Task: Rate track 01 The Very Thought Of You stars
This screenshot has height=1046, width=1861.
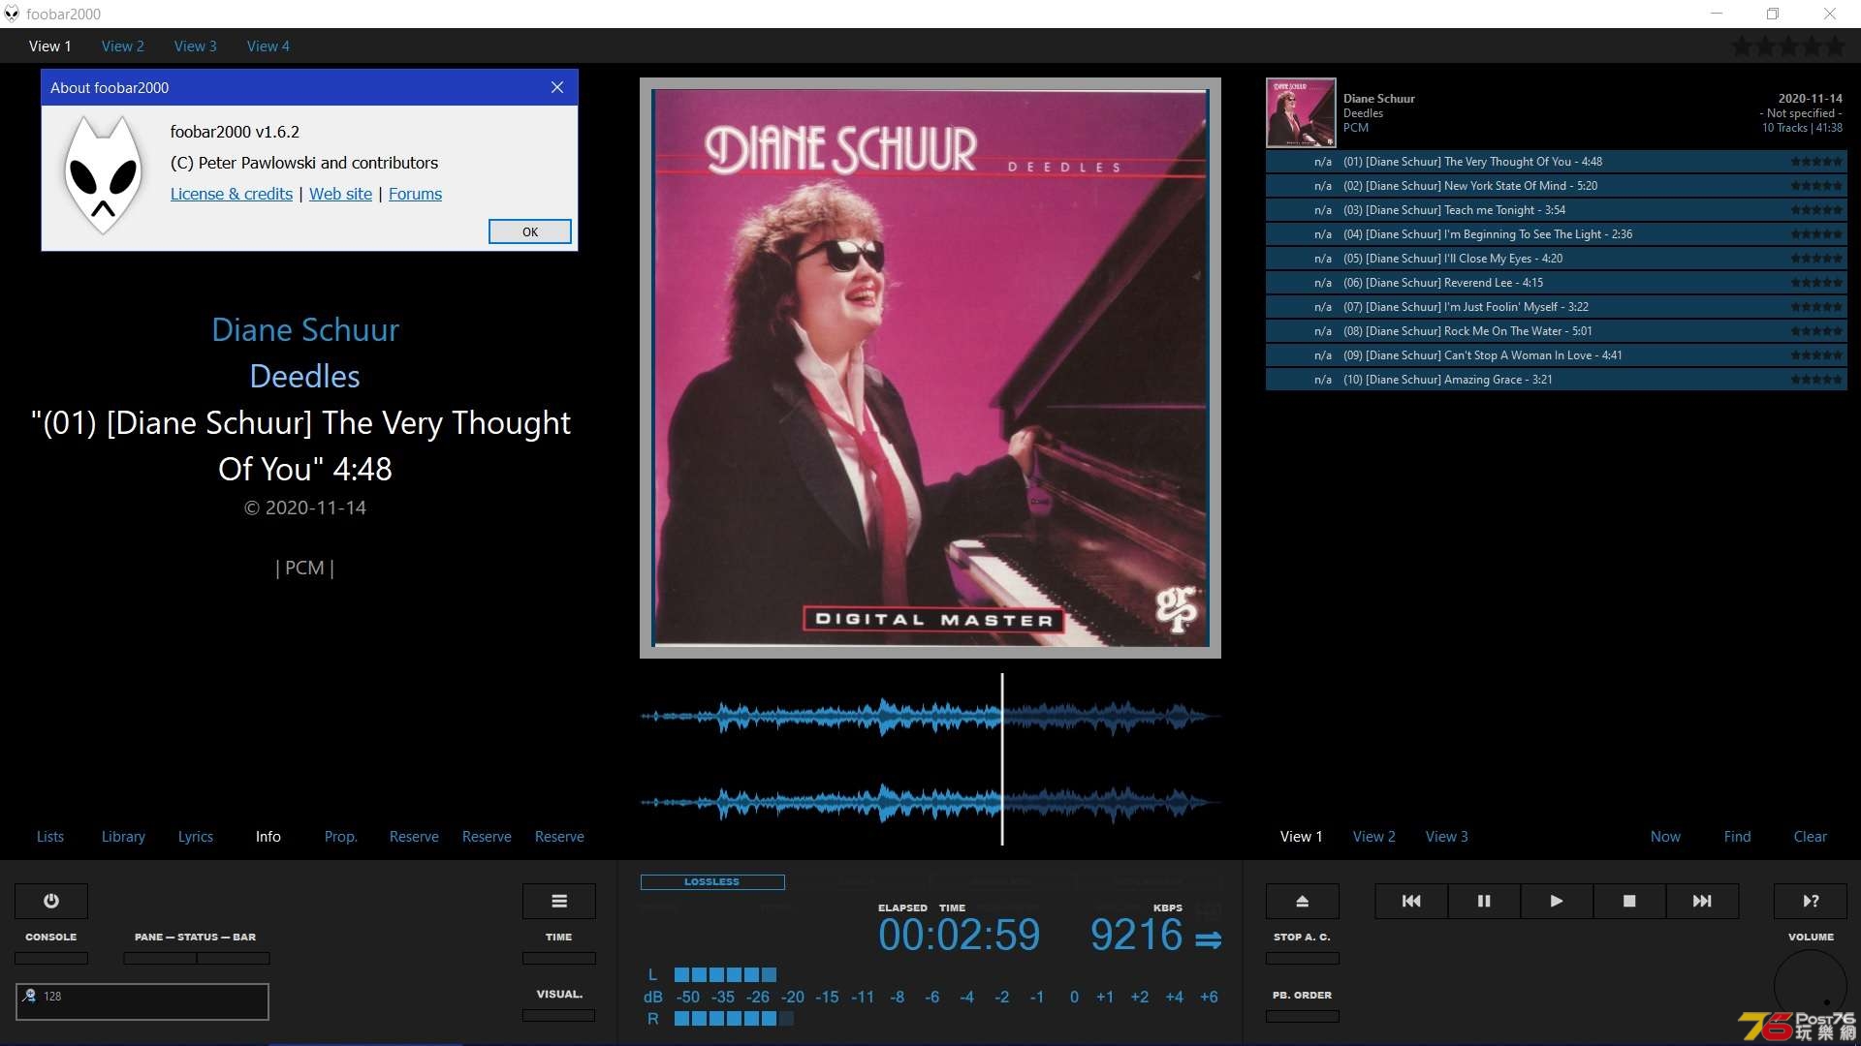Action: 1816,162
